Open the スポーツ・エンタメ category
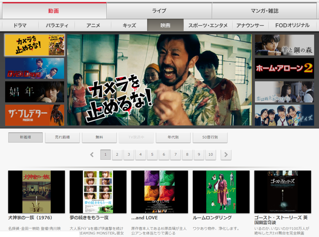The image size is (319, 237). pos(208,25)
